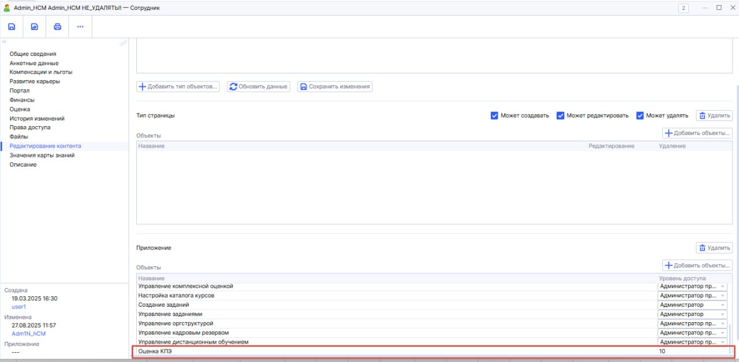Click the window counter badge showing 2
The height and width of the screenshot is (362, 739).
click(684, 8)
